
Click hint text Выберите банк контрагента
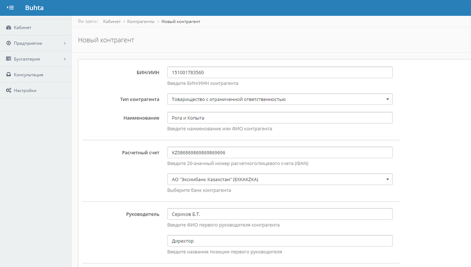pos(199,190)
